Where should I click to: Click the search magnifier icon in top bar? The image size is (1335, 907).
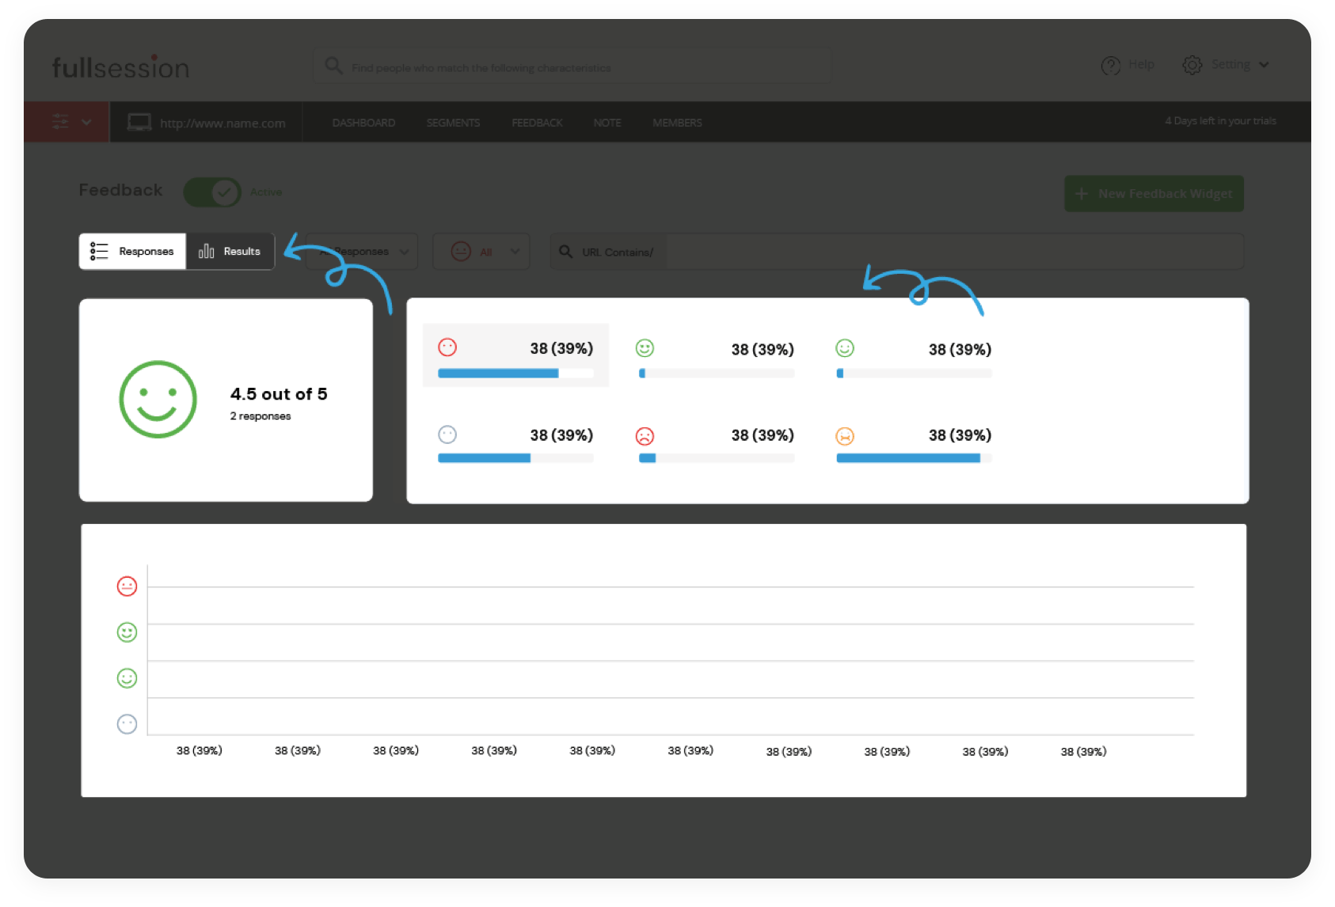pyautogui.click(x=333, y=66)
